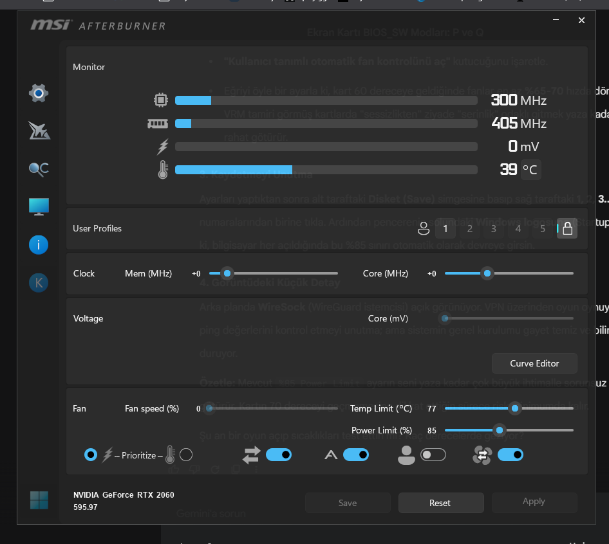Viewport: 609px width, 544px height.
Task: Click the Power Limit slider handle
Action: pos(500,430)
